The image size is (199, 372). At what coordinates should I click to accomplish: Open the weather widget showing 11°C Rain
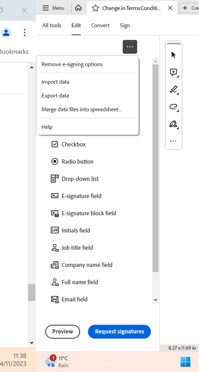pyautogui.click(x=57, y=362)
